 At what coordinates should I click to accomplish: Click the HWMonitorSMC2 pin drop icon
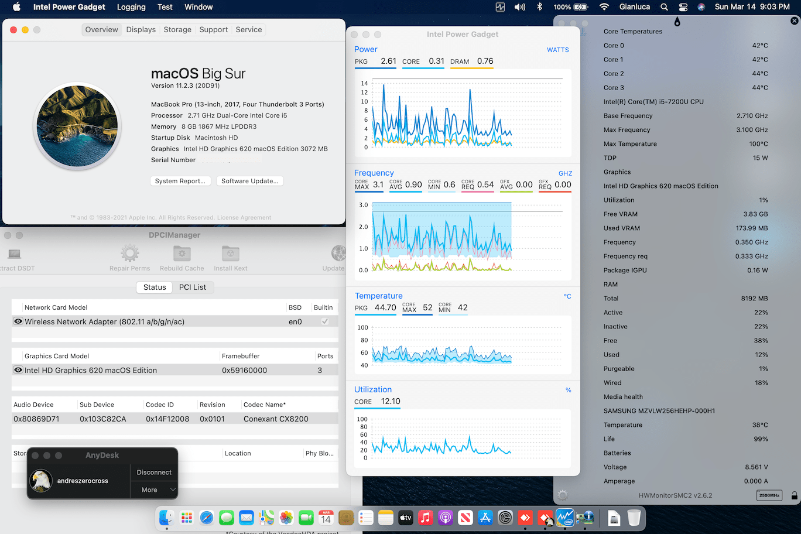677,22
